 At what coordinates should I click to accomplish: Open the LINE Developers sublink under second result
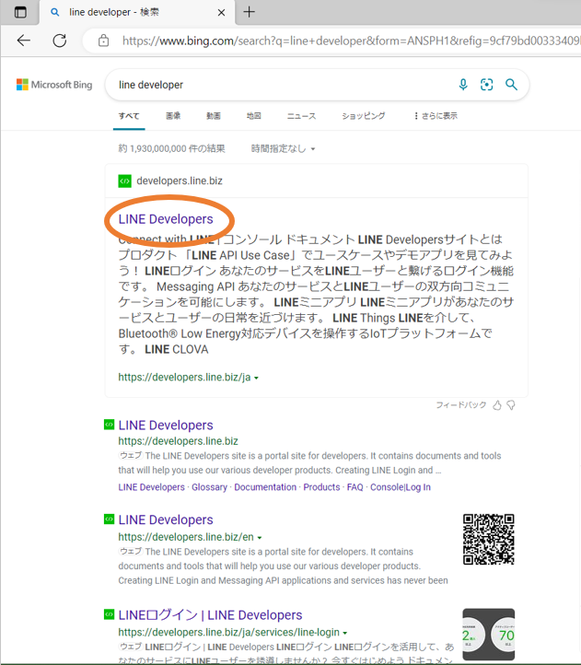[x=151, y=487]
